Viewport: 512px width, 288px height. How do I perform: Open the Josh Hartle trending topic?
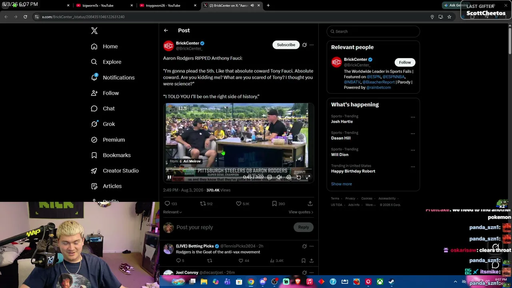[x=342, y=122]
